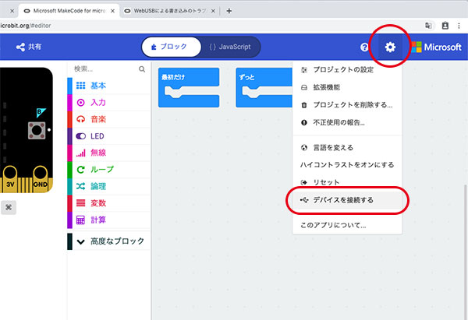The width and height of the screenshot is (468, 320).
Task: Switch editor to ブロック mode
Action: click(x=169, y=47)
